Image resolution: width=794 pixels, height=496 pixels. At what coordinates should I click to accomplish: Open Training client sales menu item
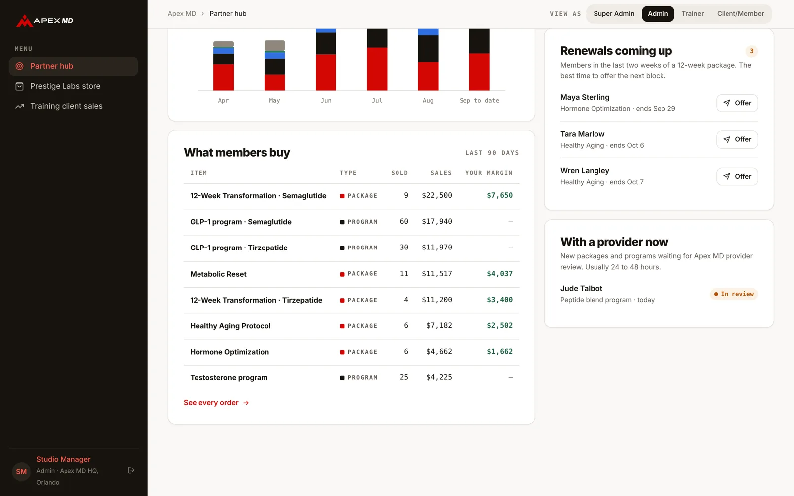coord(73,106)
